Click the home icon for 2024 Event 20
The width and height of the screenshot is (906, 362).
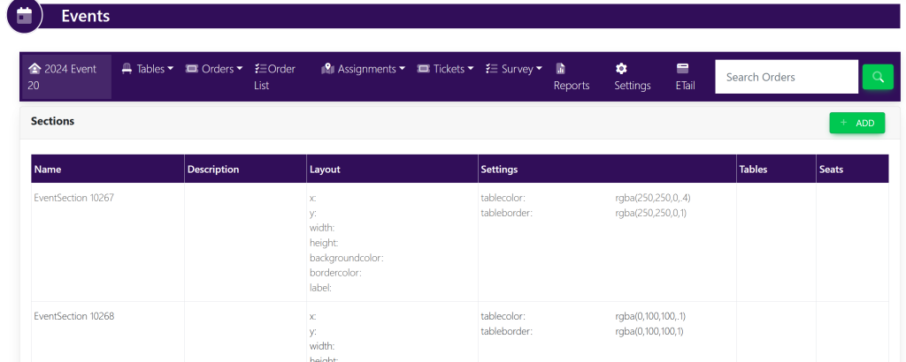[35, 69]
